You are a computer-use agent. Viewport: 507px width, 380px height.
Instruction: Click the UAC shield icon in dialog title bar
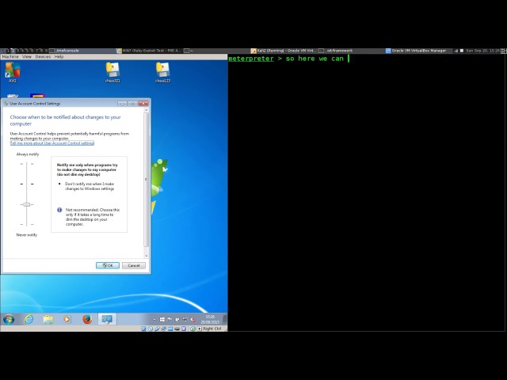tap(6, 104)
